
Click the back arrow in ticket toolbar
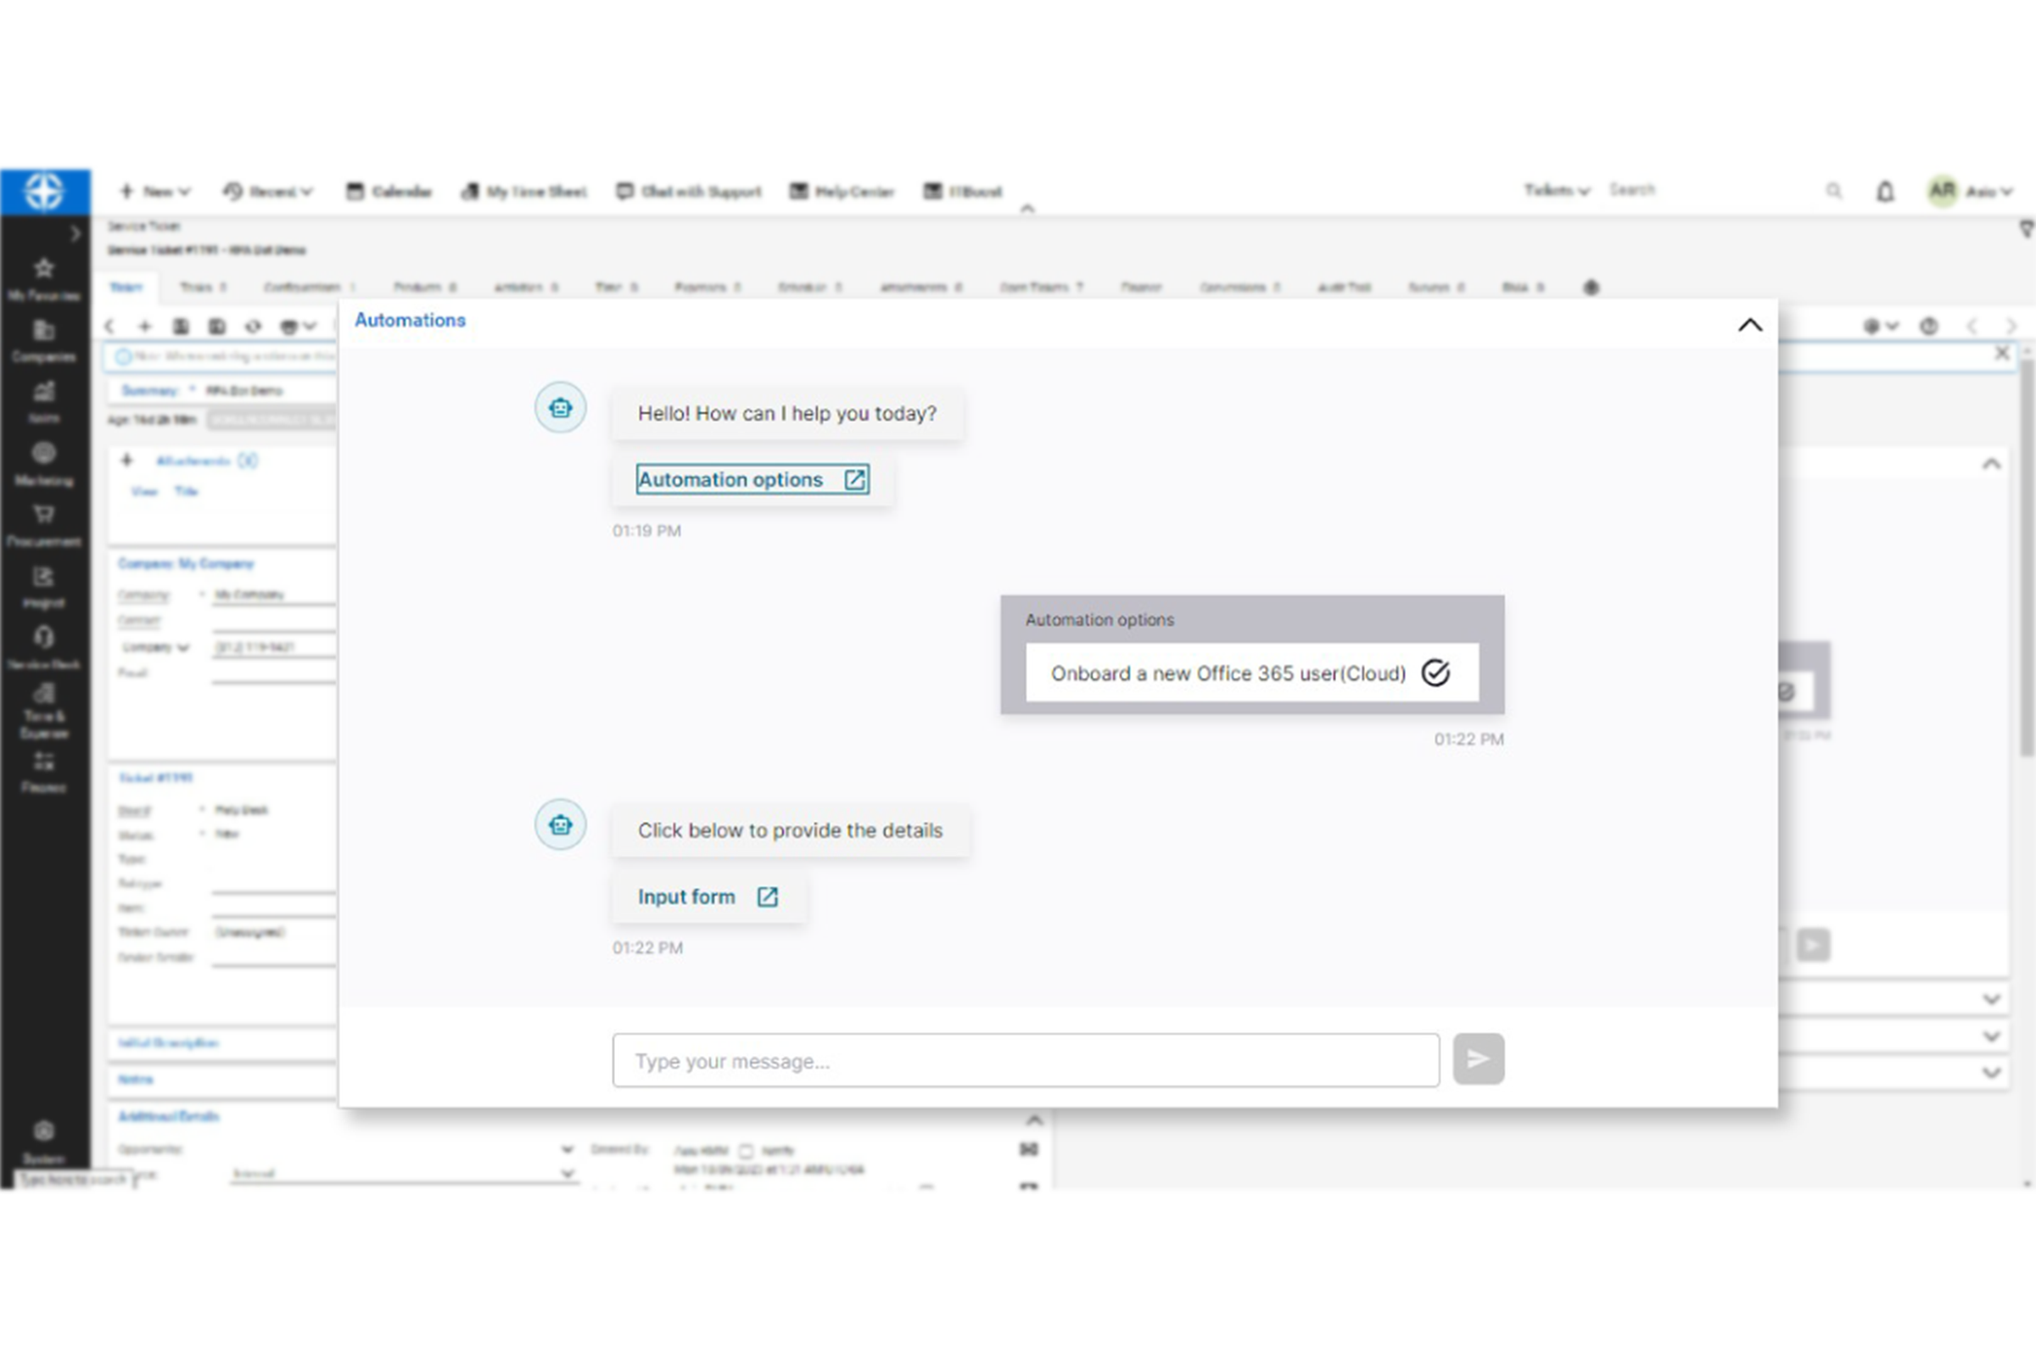pos(109,327)
